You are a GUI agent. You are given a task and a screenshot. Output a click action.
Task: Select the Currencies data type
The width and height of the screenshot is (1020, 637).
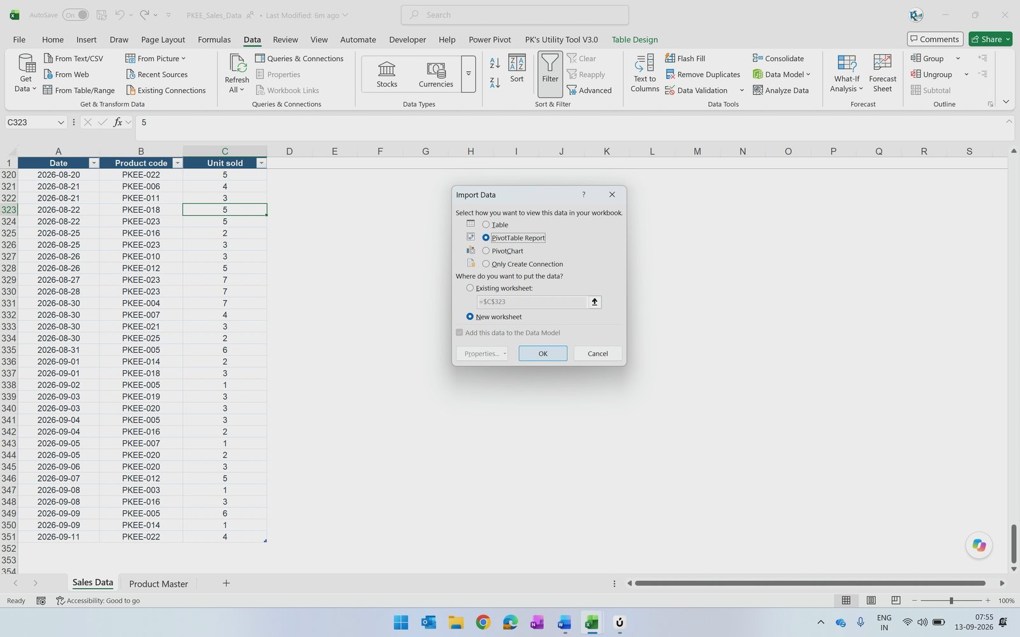coord(436,74)
